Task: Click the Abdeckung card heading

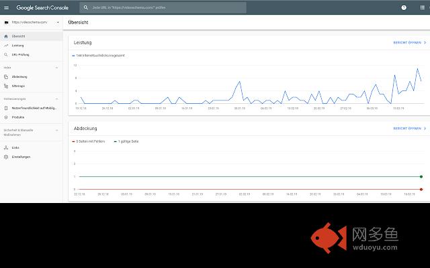Action: tap(85, 128)
